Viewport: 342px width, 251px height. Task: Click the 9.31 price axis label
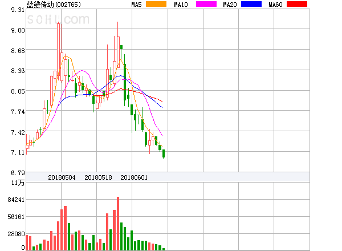click(18, 10)
